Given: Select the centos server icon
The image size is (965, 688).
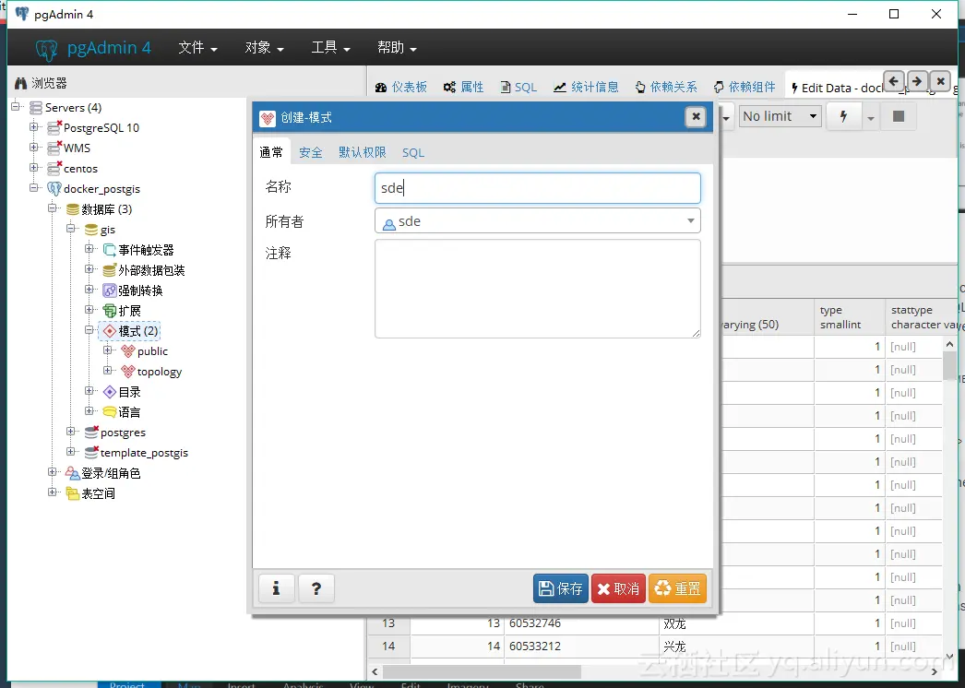Looking at the screenshot, I should pos(54,168).
